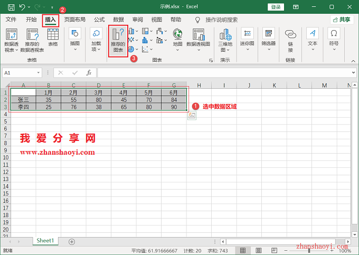Switch to the 数据 tab
The height and width of the screenshot is (255, 359).
click(x=118, y=20)
